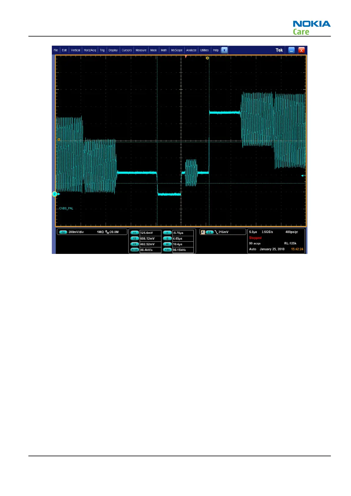
Task: Open the MyScope menu
Action: (177, 50)
